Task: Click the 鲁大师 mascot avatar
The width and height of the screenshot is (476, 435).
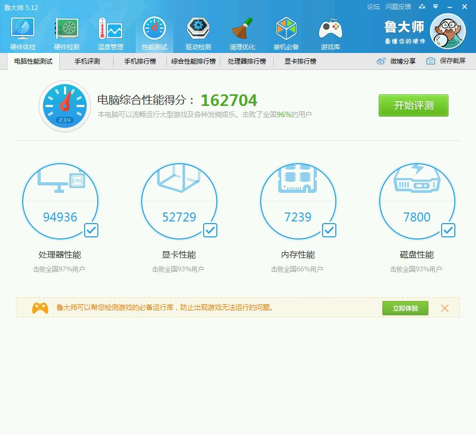Action: [x=448, y=31]
